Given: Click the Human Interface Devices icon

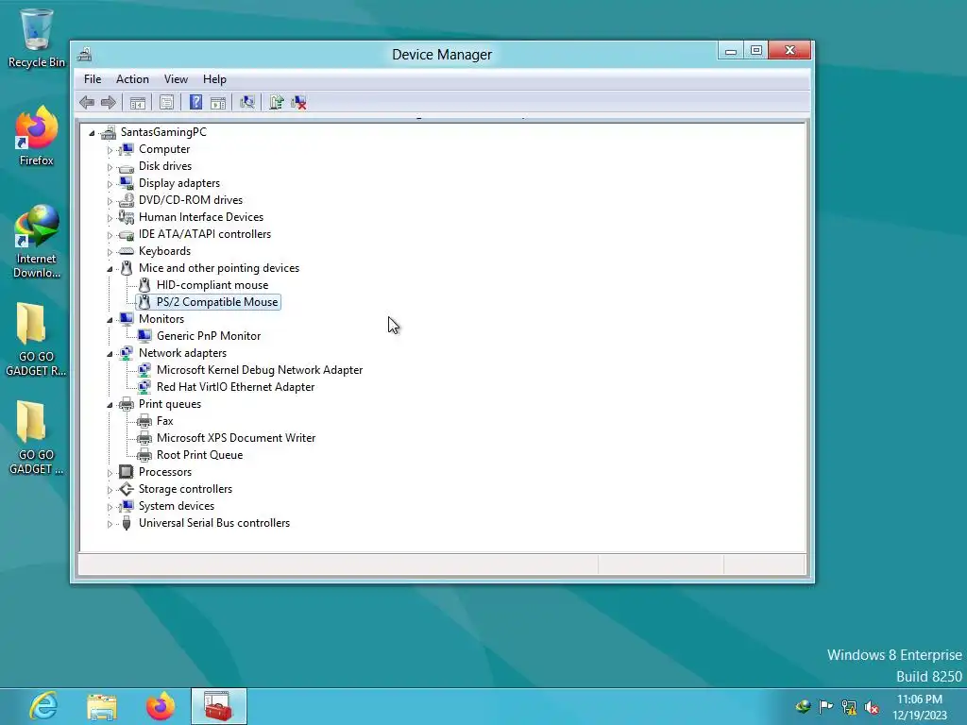Looking at the screenshot, I should tap(127, 217).
